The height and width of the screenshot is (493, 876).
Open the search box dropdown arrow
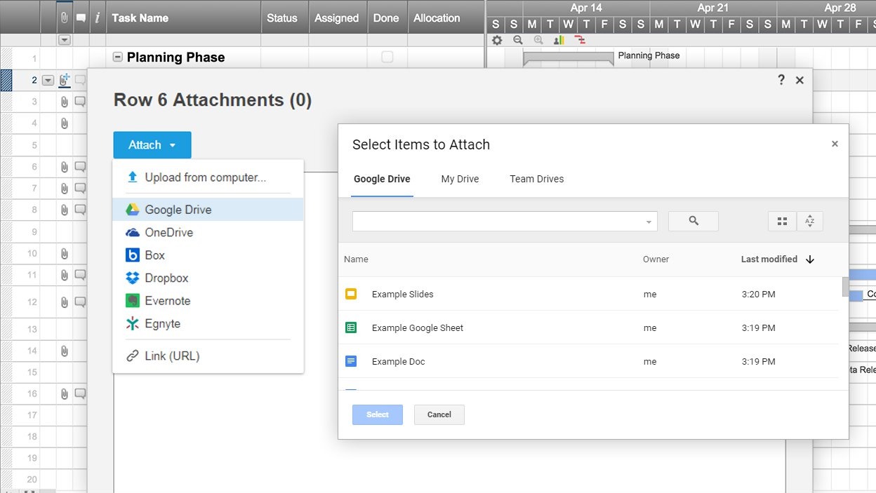[649, 222]
